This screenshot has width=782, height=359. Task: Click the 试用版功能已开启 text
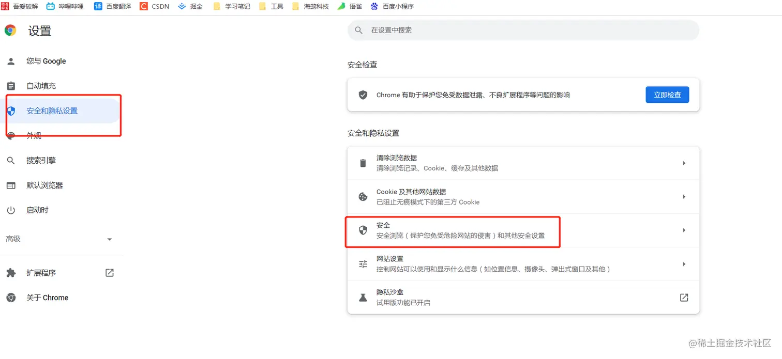[x=403, y=303]
